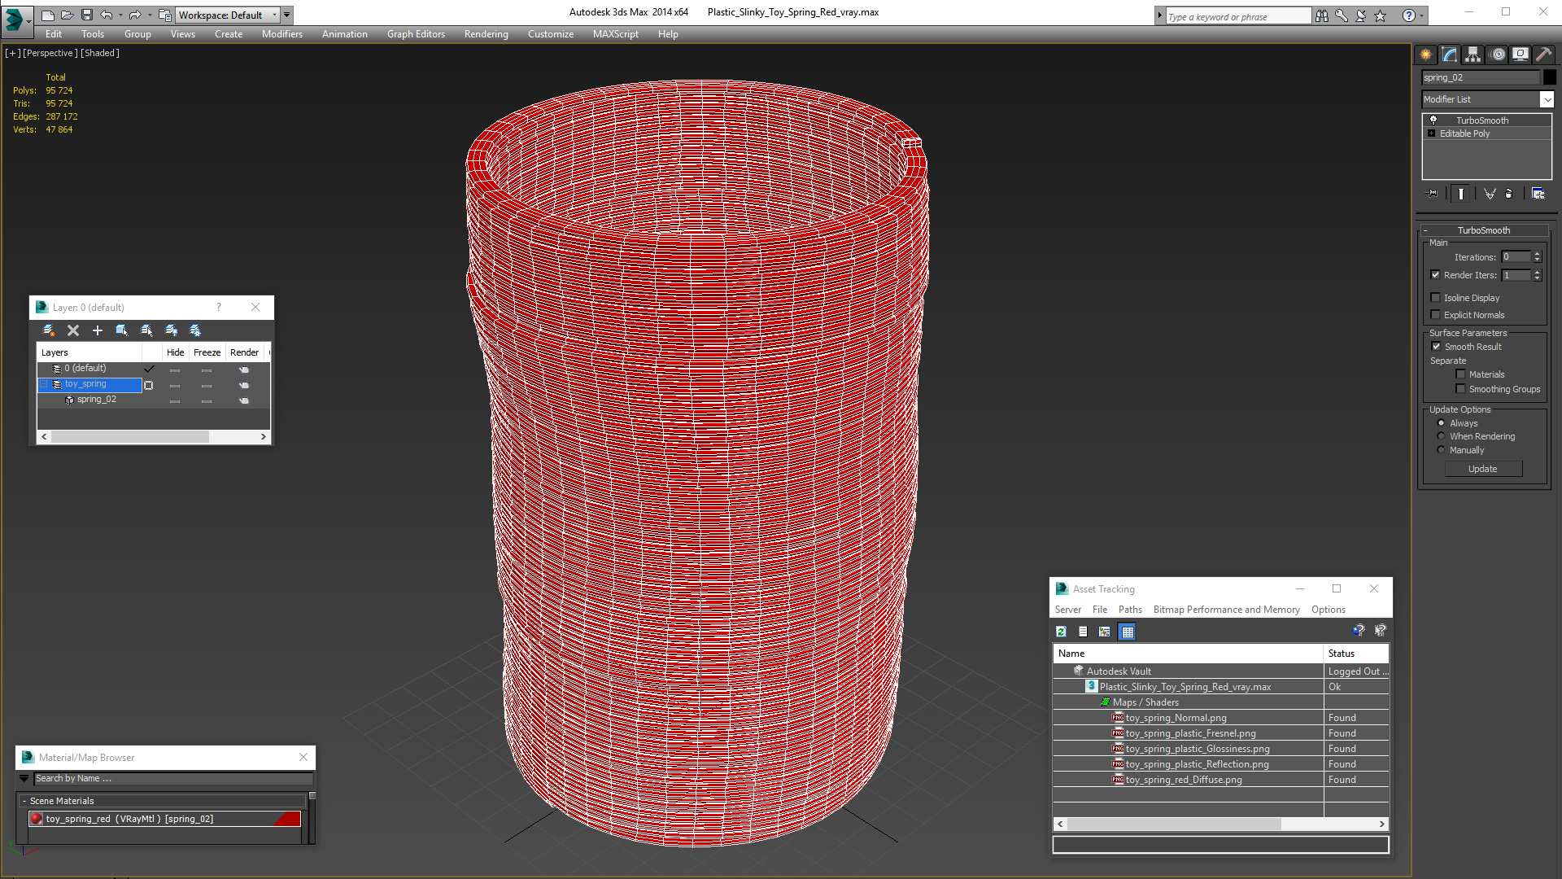This screenshot has height=879, width=1562.
Task: Open the Modifiers menu in menu bar
Action: pyautogui.click(x=281, y=33)
